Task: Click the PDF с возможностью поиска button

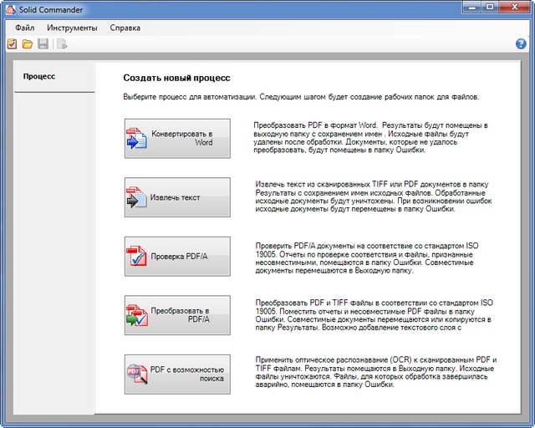Action: click(x=177, y=374)
